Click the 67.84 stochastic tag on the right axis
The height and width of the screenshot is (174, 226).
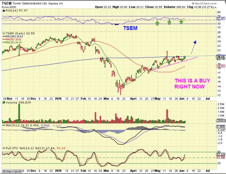[x=221, y=154]
